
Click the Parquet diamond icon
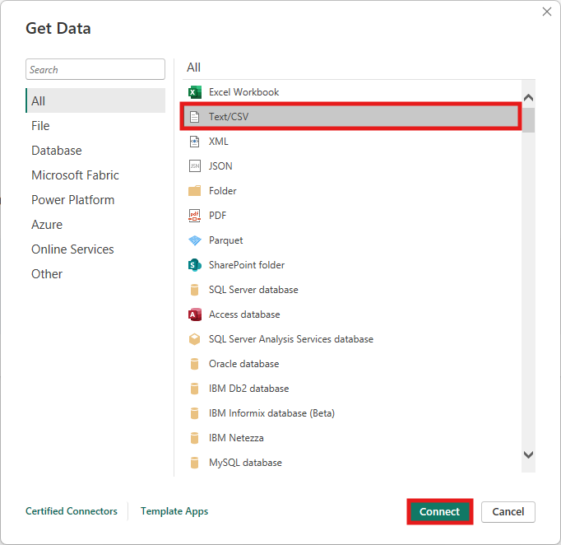pos(195,240)
